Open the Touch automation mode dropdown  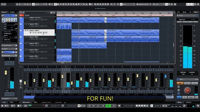coord(40,4)
